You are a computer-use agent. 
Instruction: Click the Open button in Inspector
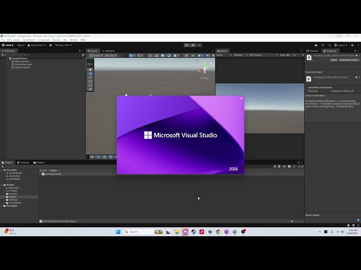(333, 60)
